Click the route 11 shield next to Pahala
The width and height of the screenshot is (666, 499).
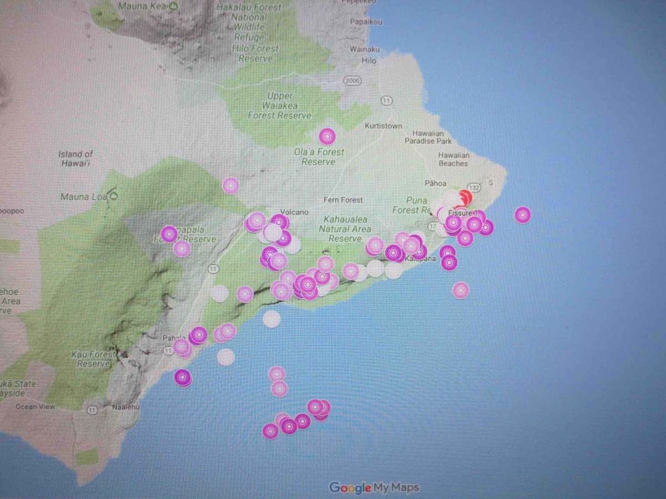(x=168, y=350)
